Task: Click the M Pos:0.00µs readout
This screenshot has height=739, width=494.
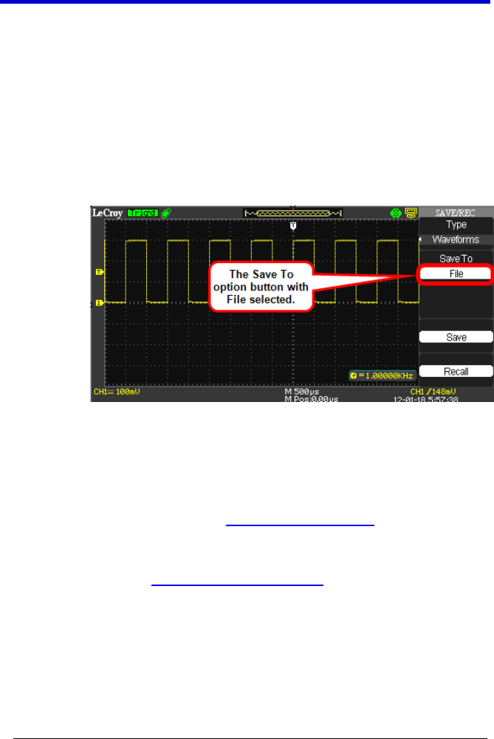Action: [312, 399]
